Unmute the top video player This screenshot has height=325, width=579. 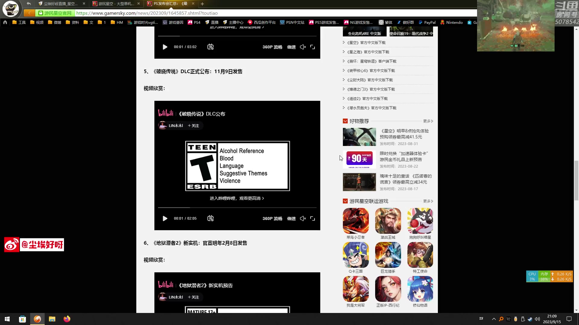(303, 47)
